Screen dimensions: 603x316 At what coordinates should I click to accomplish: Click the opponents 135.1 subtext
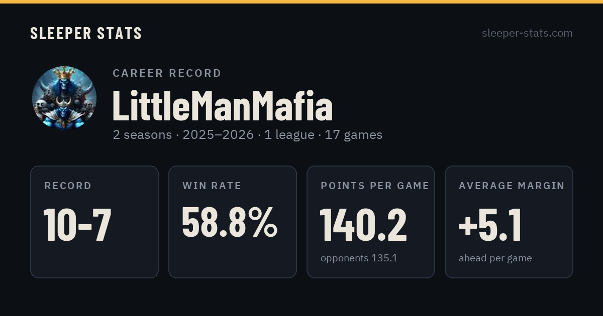point(359,258)
